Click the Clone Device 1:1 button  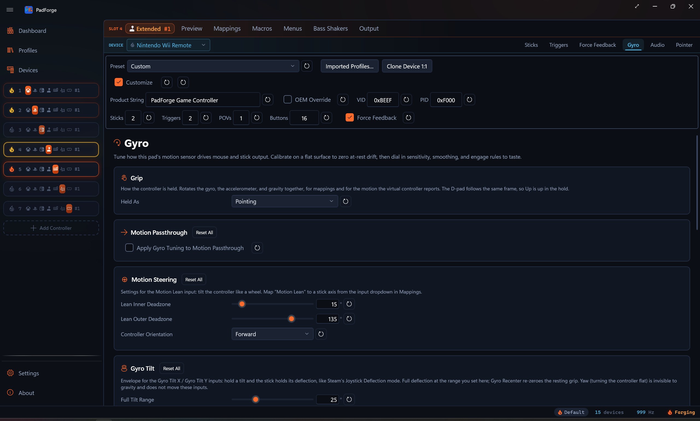point(407,66)
